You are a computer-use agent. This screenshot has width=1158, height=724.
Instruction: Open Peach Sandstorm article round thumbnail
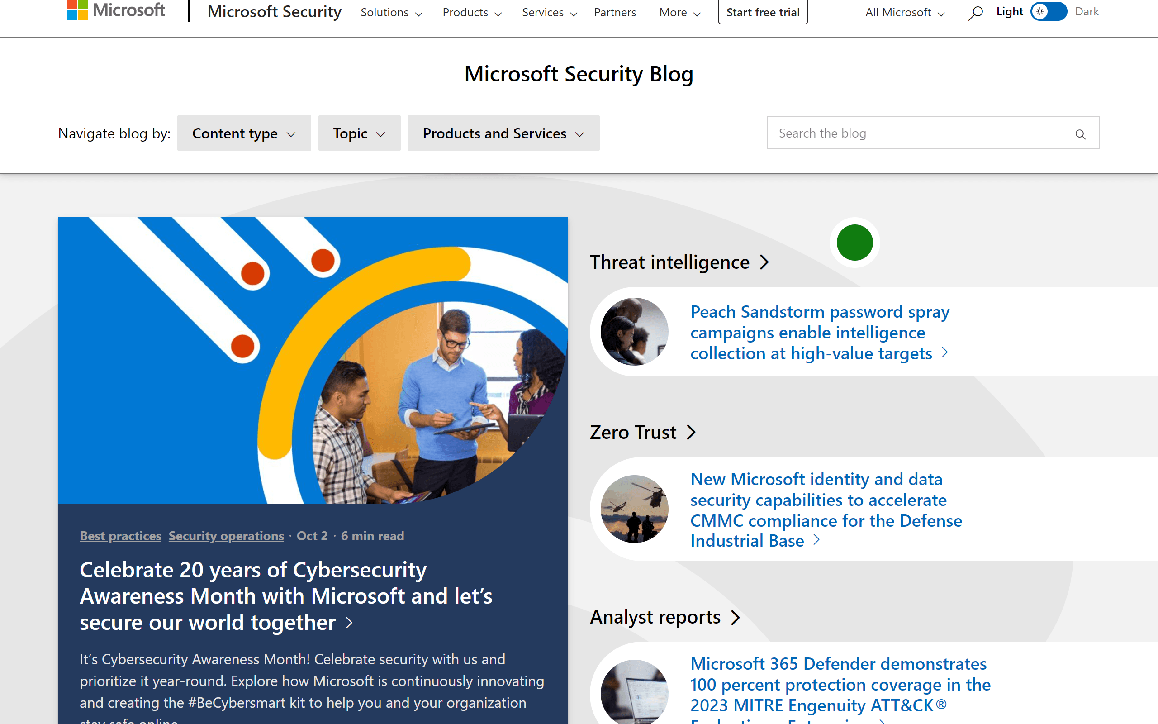point(634,331)
